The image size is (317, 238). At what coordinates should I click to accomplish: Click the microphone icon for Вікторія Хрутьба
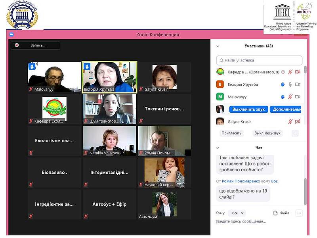(290, 84)
